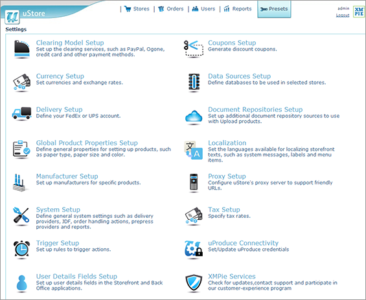This screenshot has height=300, width=366.
Task: Click the admin username text
Action: point(343,8)
